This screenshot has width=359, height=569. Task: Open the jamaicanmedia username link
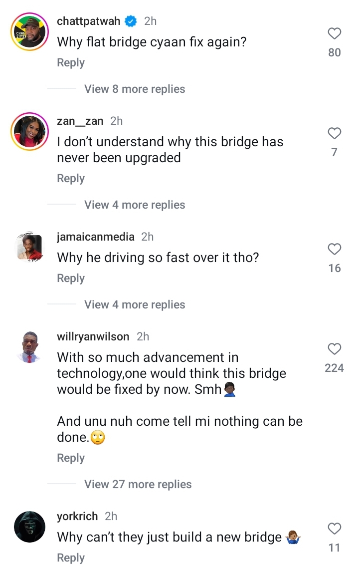pos(96,237)
